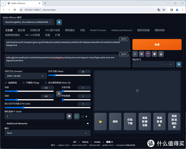Open the API footer link
This screenshot has width=186, height=149.
75,142
